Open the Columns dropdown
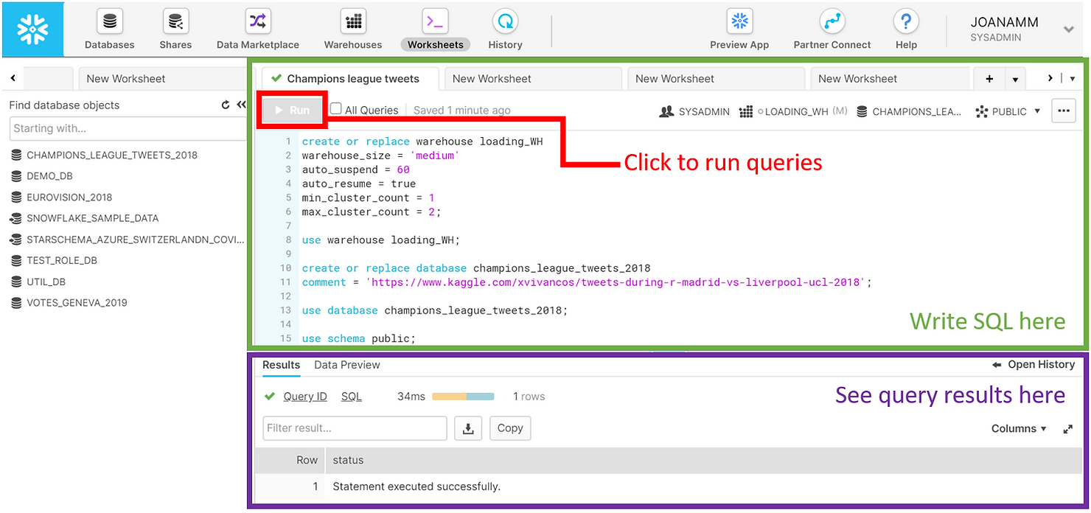Viewport: 1091px width, 513px height. 1019,429
